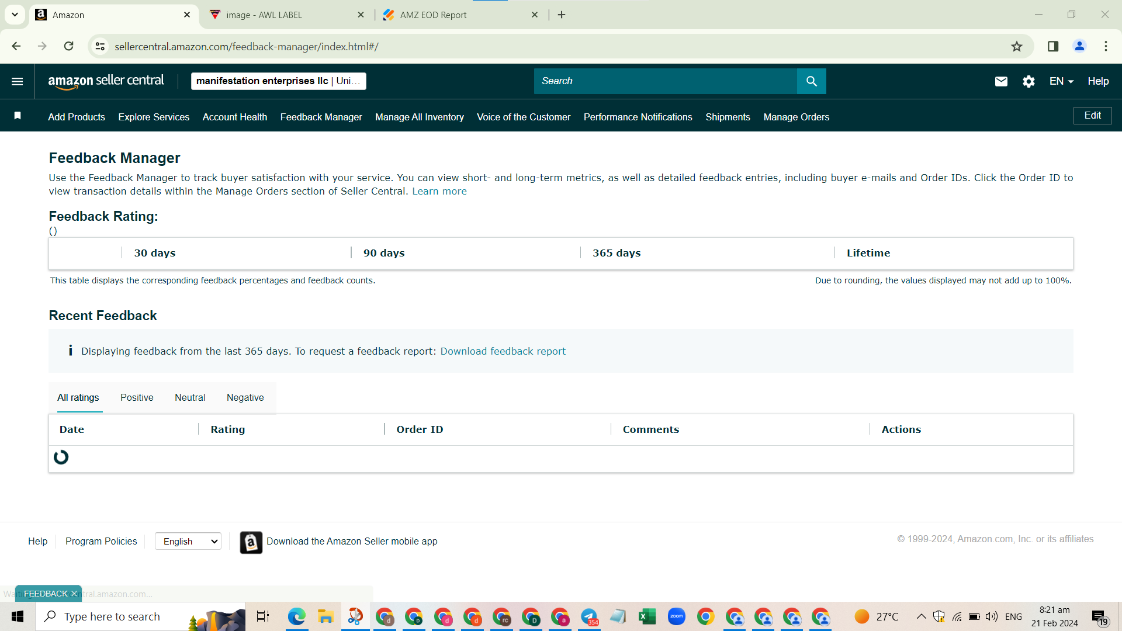This screenshot has width=1122, height=631.
Task: Show hidden system tray icons
Action: [x=921, y=616]
